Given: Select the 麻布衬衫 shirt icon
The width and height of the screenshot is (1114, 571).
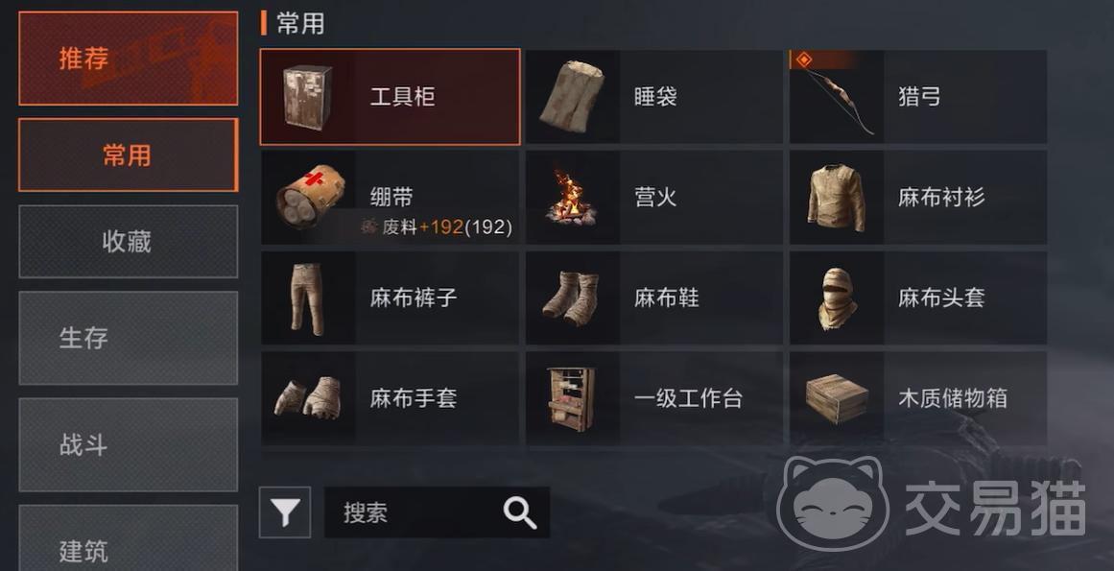Looking at the screenshot, I should click(837, 198).
